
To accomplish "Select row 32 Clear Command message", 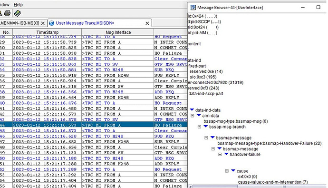I will (94, 59).
